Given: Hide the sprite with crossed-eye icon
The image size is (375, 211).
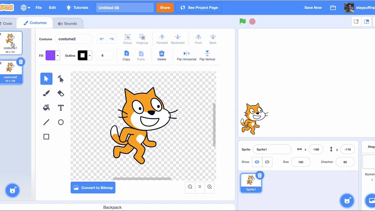Looking at the screenshot, I should click(267, 162).
